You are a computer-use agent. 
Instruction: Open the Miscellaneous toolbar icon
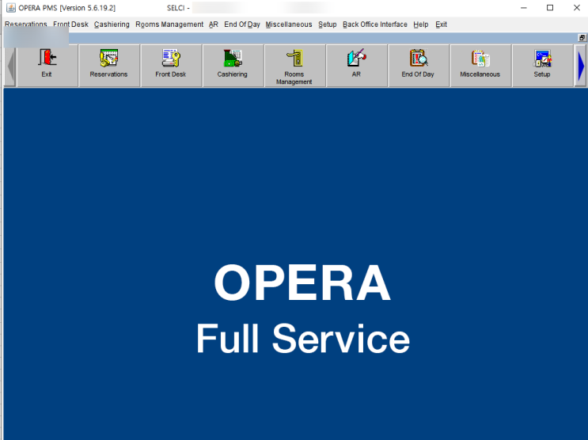480,65
